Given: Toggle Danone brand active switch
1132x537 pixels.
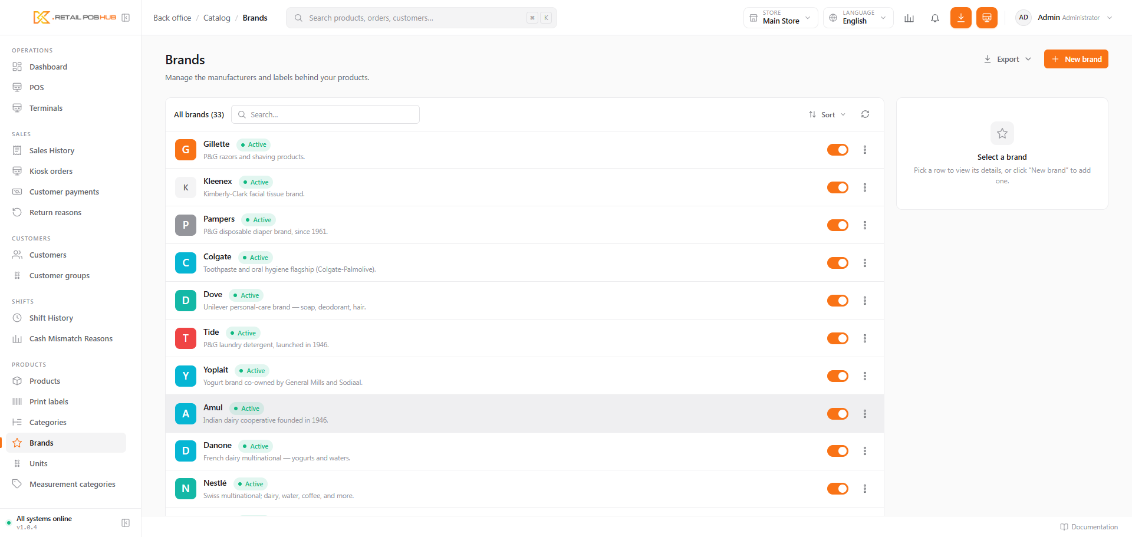Looking at the screenshot, I should click(838, 451).
